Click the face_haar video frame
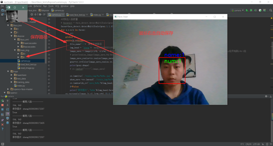Image resolution: width=273 pixels, height=146 pixels. 170,62
